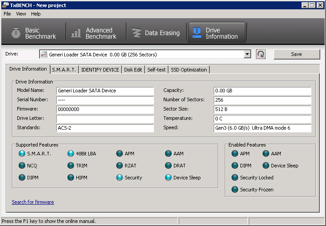Click the TxBENCH title bar app icon
The image size is (326, 226).
[5, 5]
